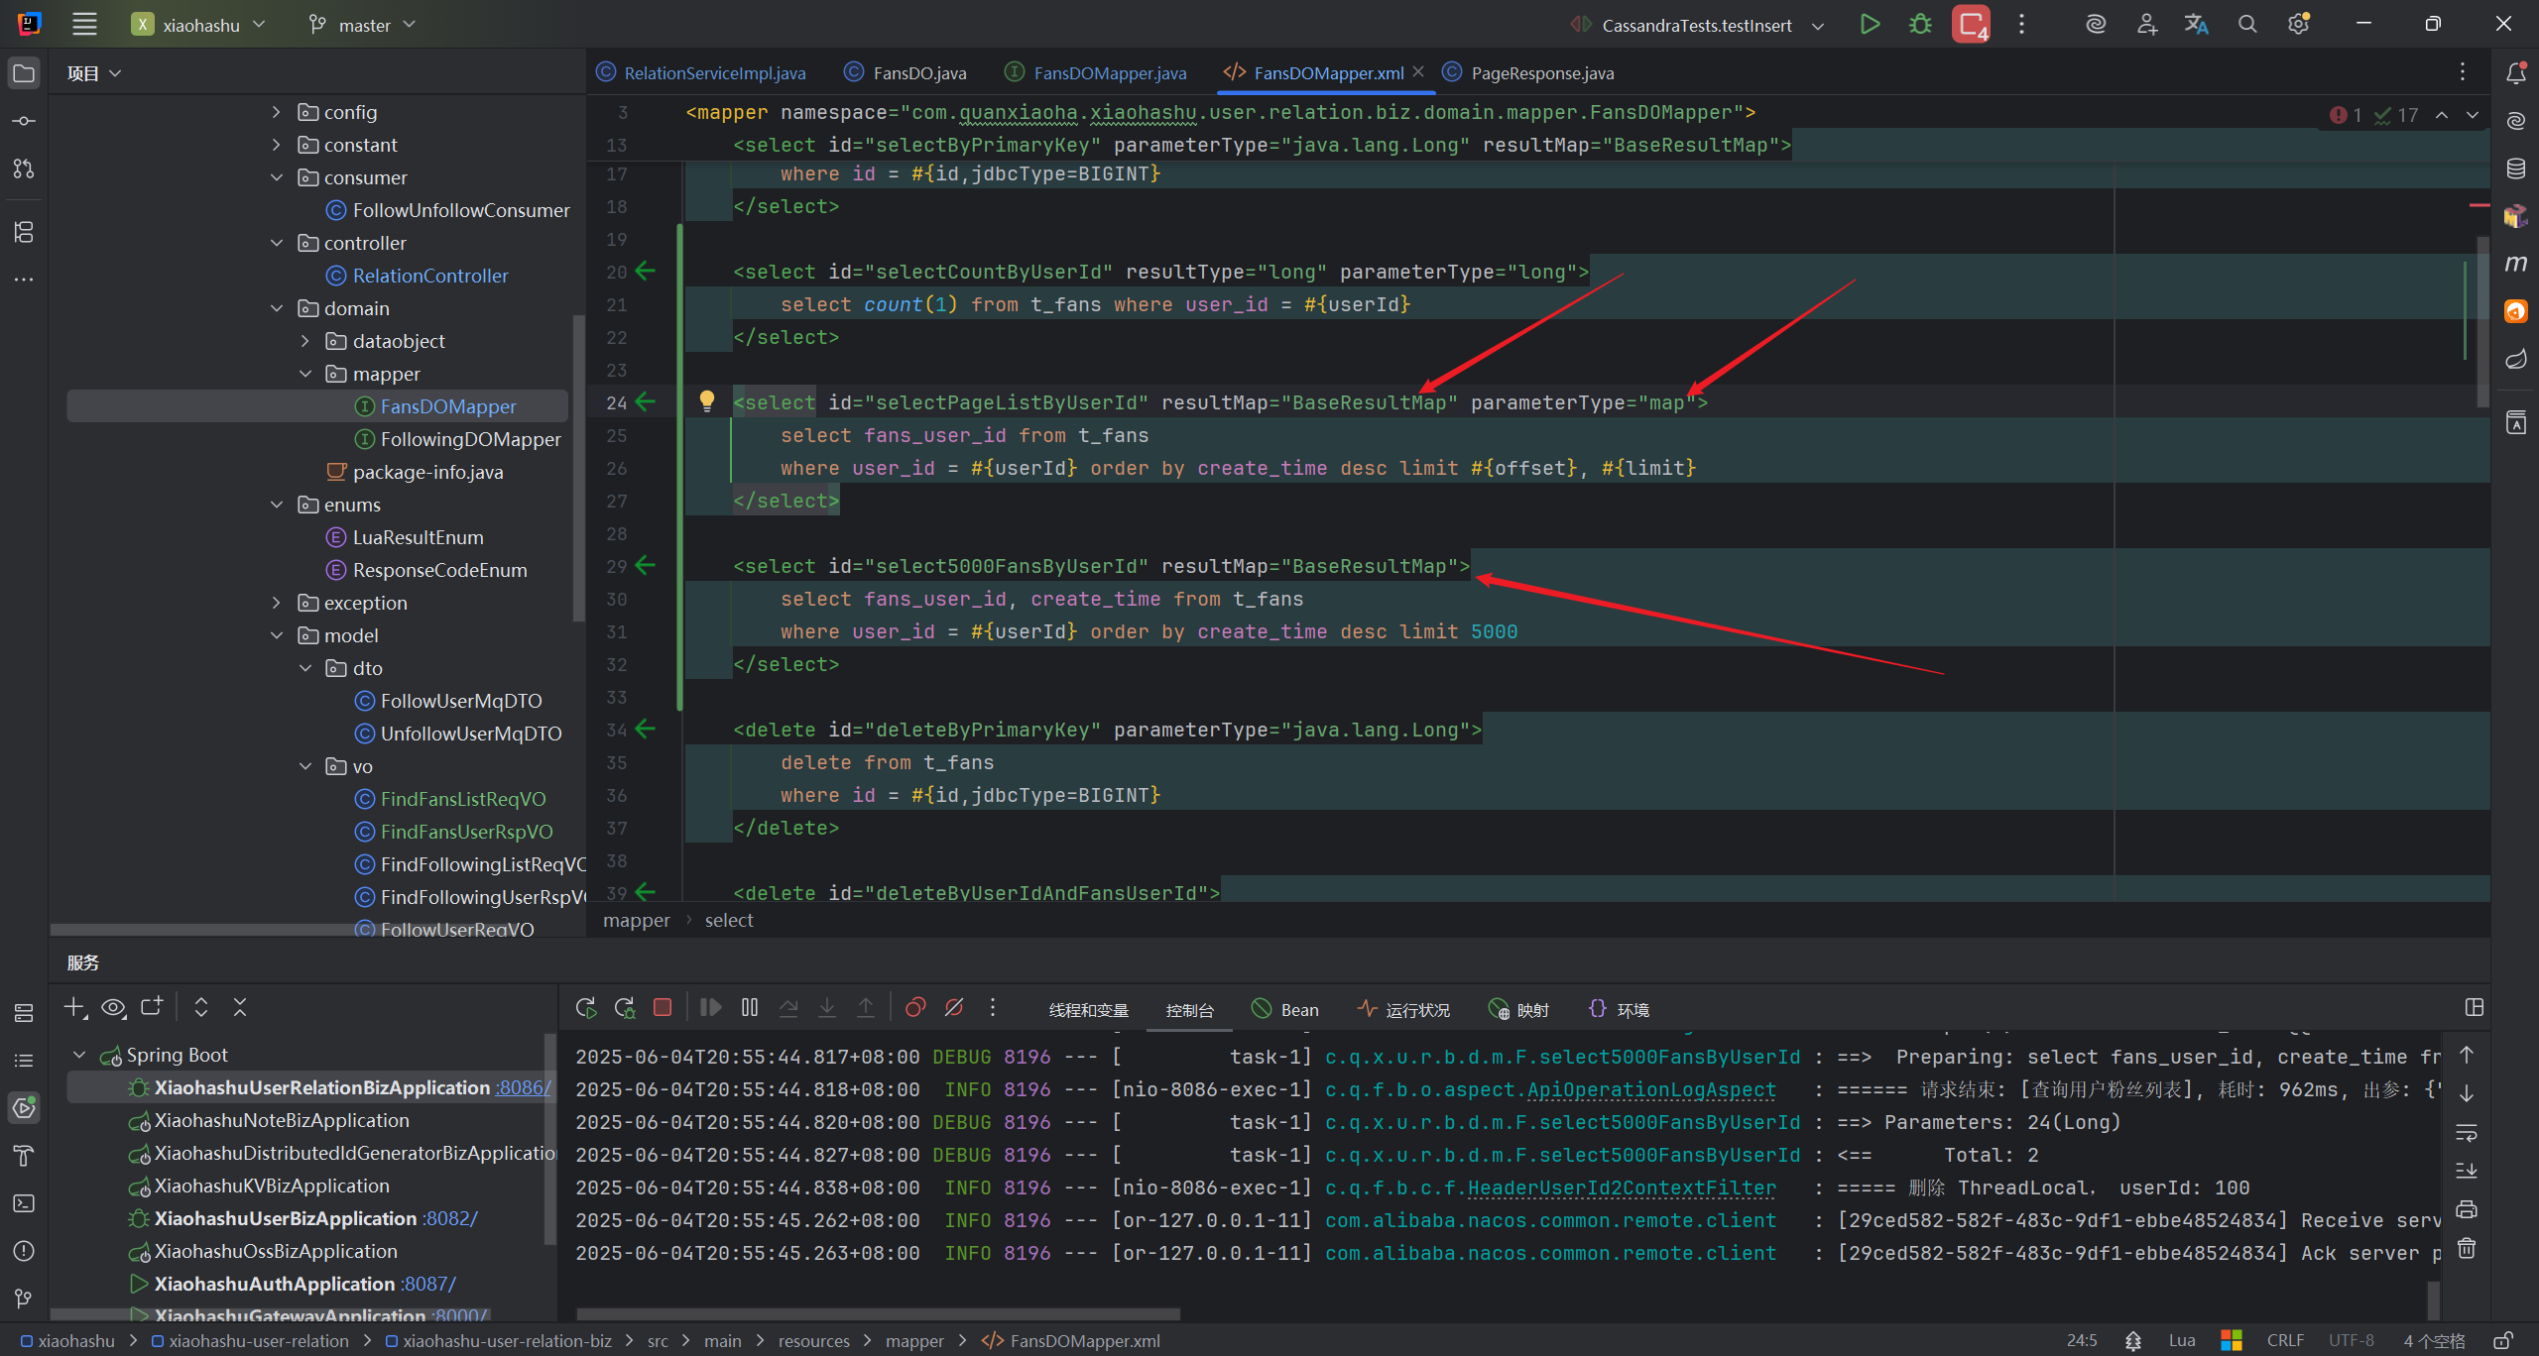
Task: Stop the running processes via red stop icon
Action: coord(1971,24)
